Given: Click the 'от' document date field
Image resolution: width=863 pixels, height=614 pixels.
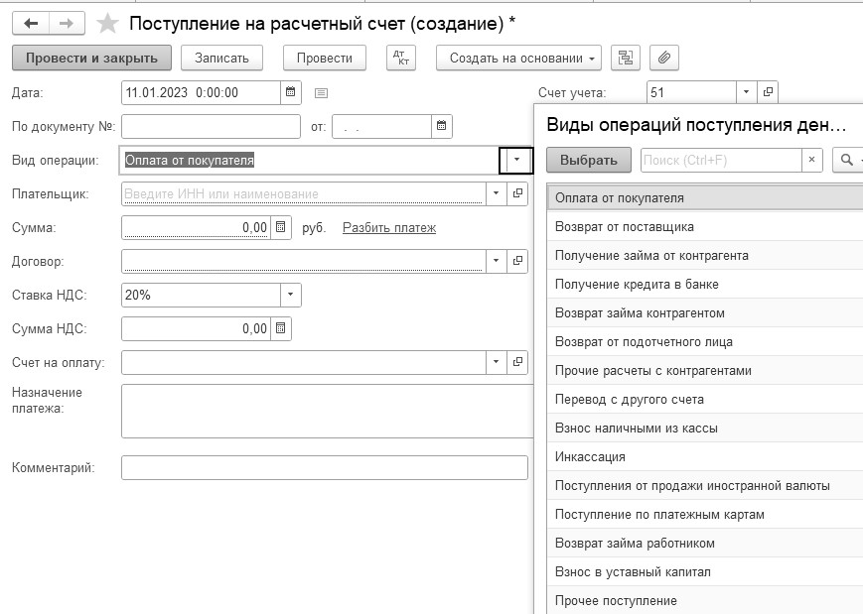Looking at the screenshot, I should [382, 126].
